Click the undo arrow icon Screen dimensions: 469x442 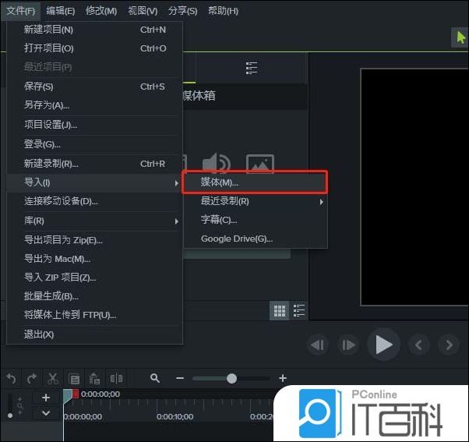(x=12, y=379)
